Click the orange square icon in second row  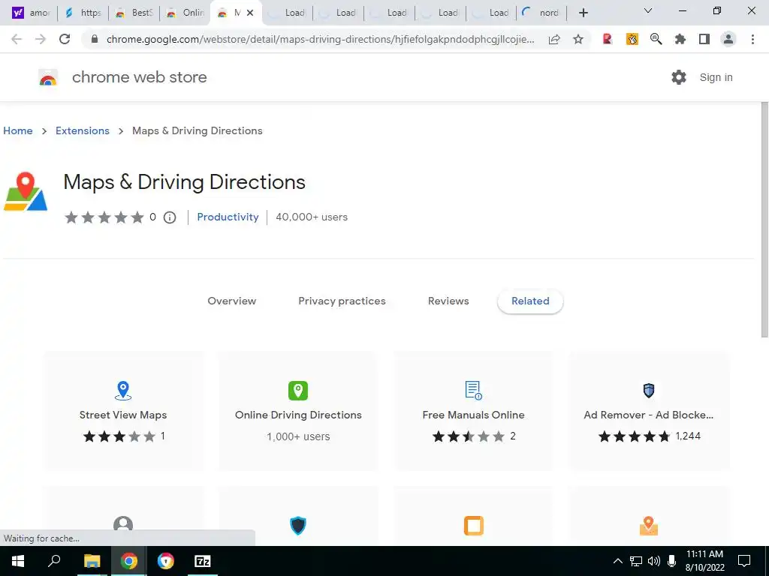[x=473, y=526]
